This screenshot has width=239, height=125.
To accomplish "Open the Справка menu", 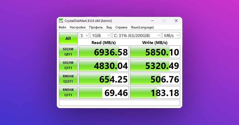I will (121, 27).
